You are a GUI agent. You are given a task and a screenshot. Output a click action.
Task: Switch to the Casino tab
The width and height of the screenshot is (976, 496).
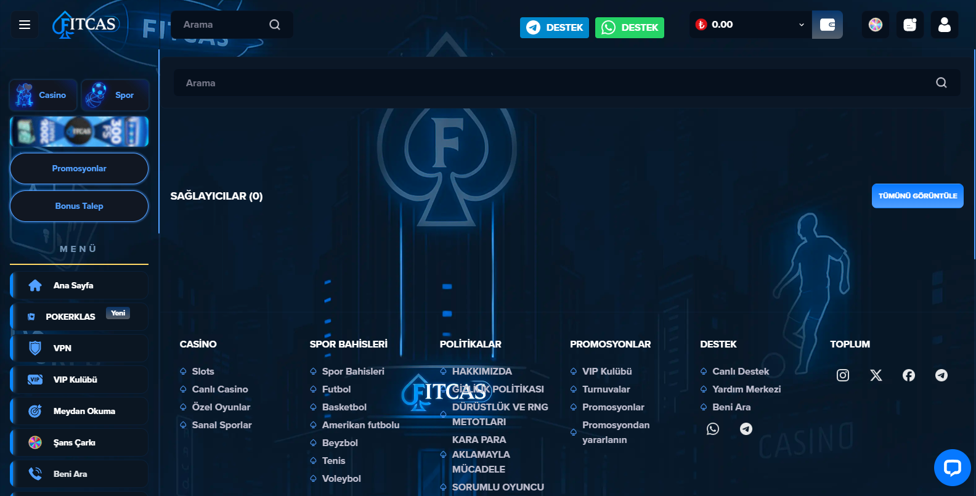click(x=43, y=95)
